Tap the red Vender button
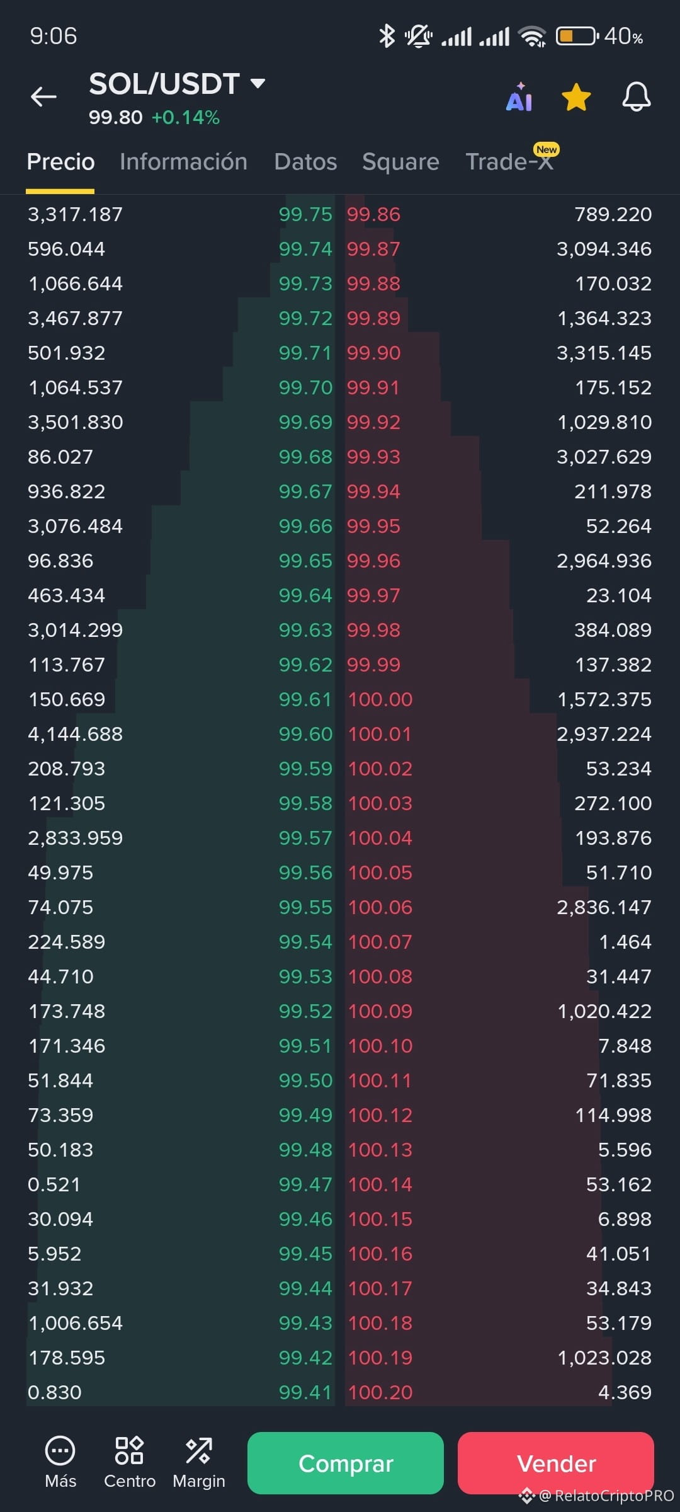 click(x=556, y=1463)
